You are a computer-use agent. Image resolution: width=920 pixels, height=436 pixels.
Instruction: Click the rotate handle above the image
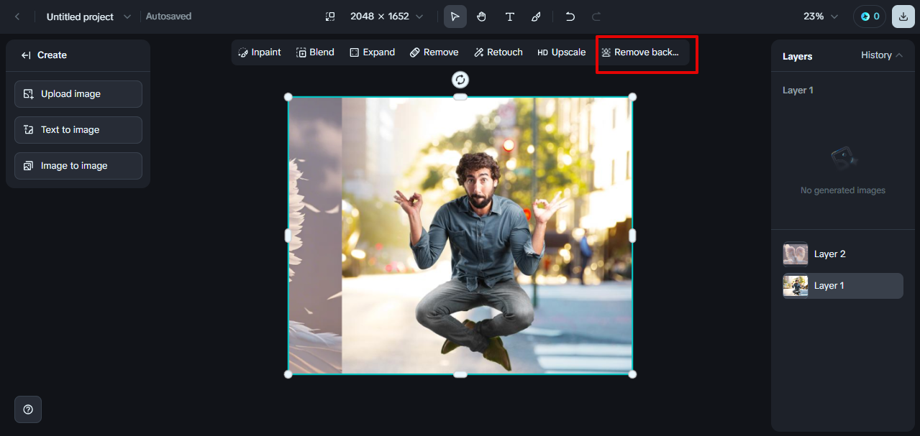pyautogui.click(x=460, y=80)
